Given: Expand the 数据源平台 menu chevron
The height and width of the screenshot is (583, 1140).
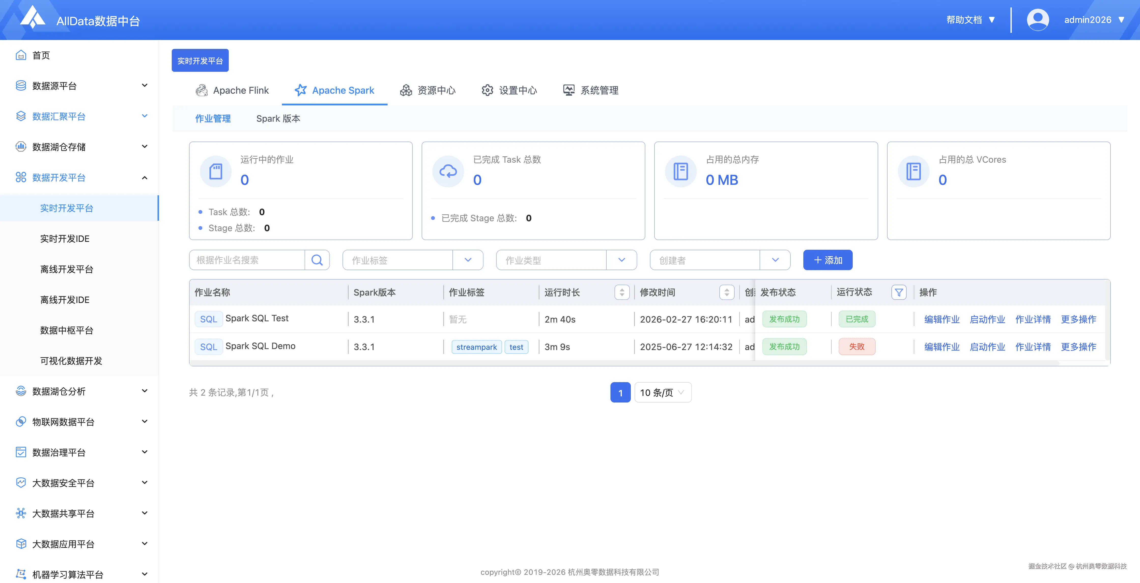Looking at the screenshot, I should point(144,85).
